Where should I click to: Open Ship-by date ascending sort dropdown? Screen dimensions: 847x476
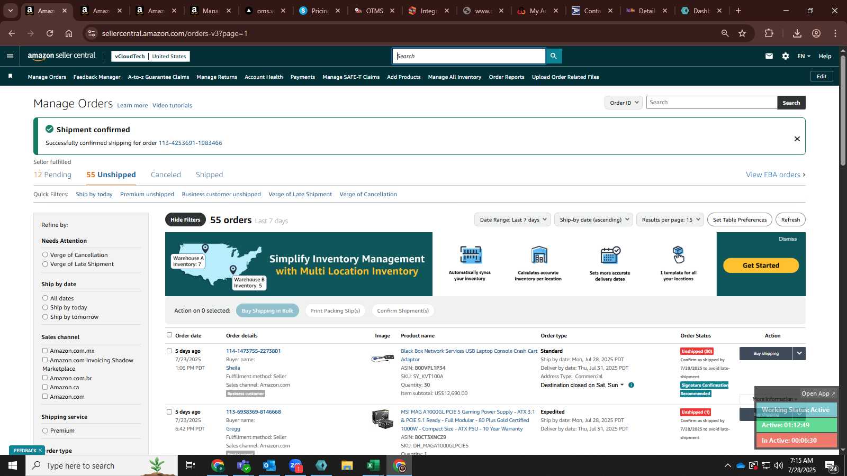click(593, 219)
